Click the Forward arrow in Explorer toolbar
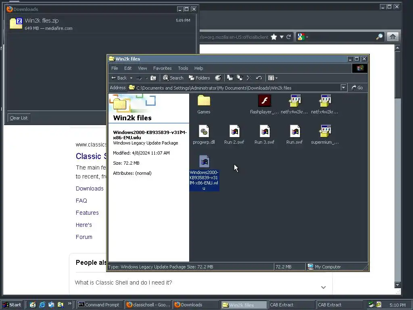 point(139,78)
